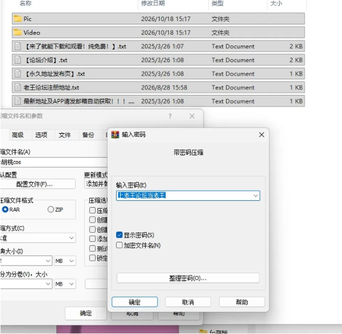Expand the compression method dropdown
Image resolution: width=342 pixels, height=334 pixels.
[x=71, y=238]
